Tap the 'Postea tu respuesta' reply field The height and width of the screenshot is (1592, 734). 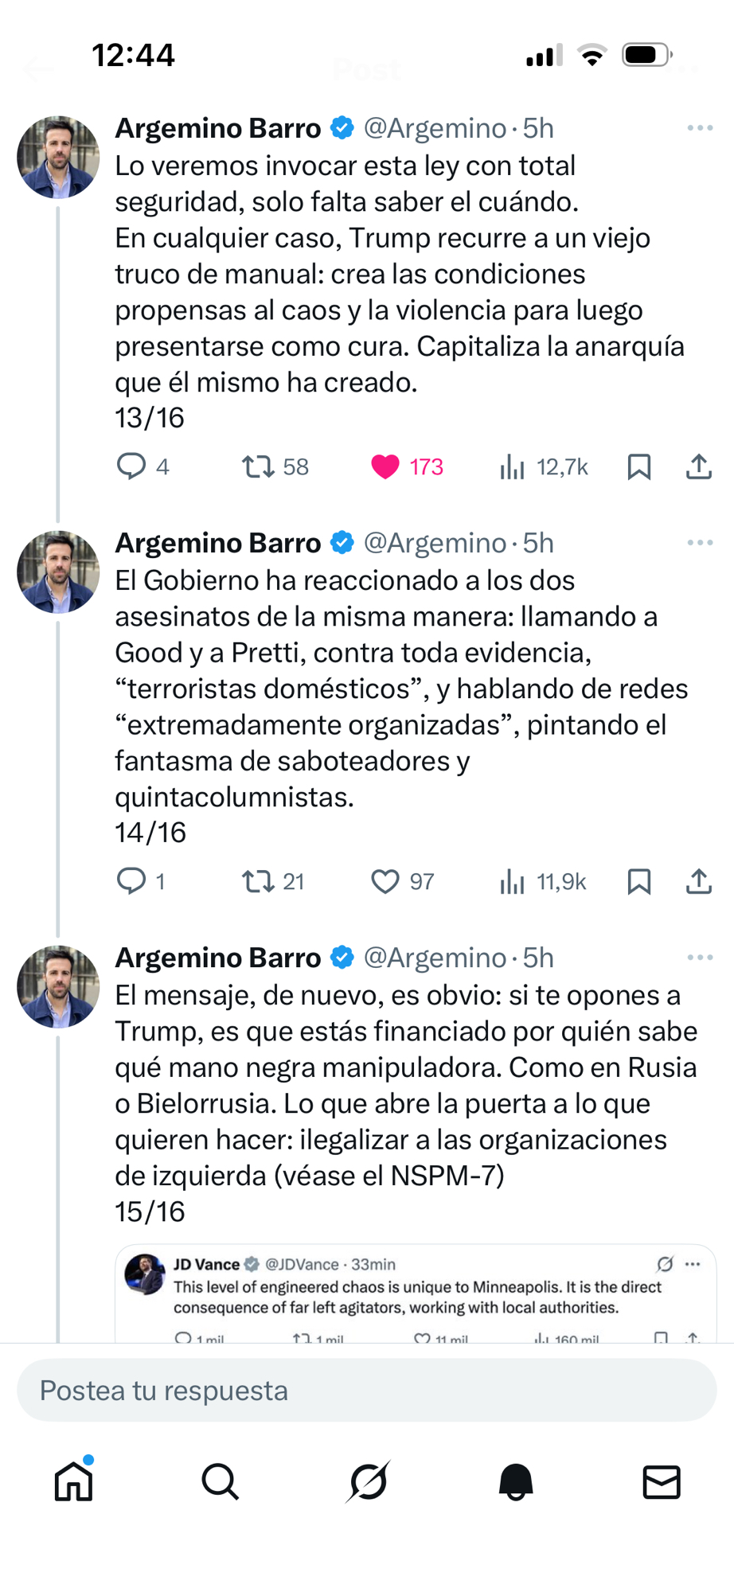[x=366, y=1391]
